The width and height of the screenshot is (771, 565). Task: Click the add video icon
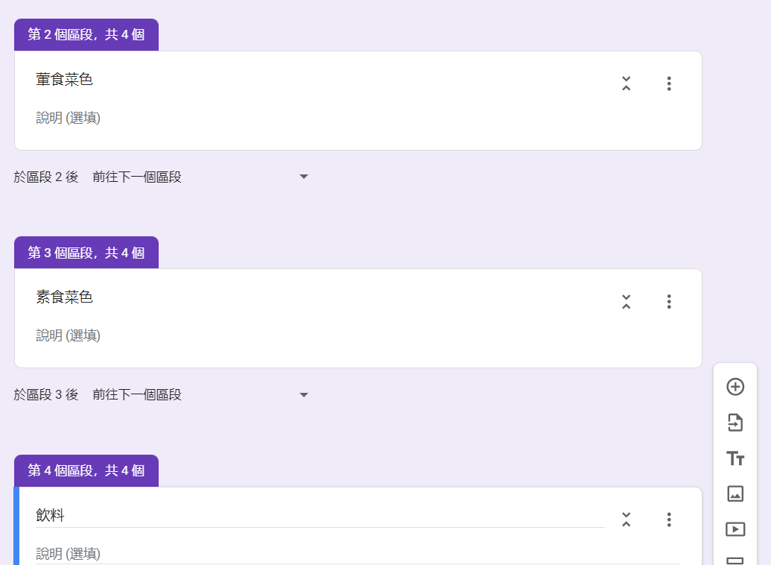point(735,529)
